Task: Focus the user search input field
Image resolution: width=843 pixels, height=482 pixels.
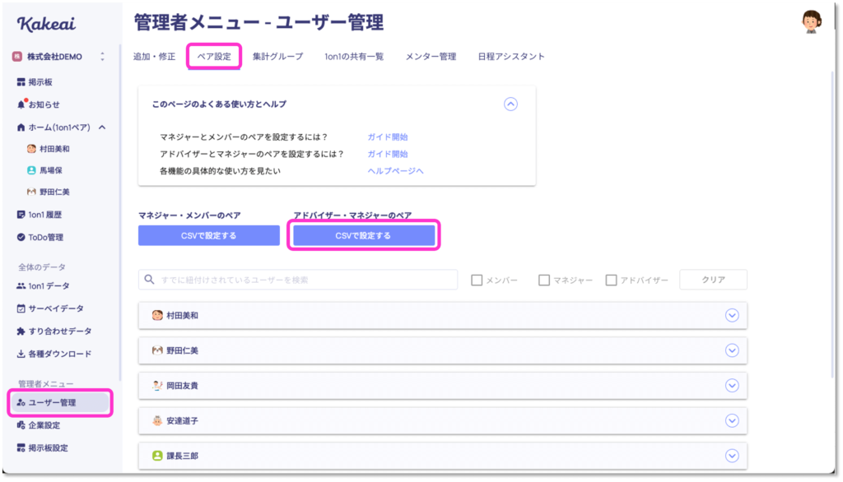Action: point(298,280)
